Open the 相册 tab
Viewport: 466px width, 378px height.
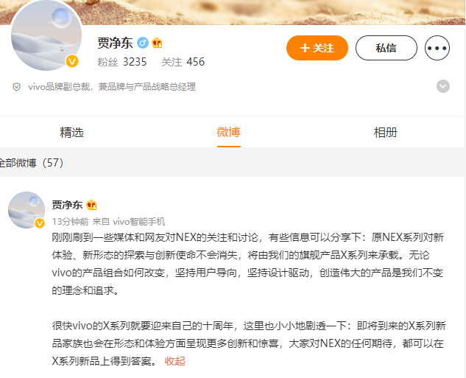click(x=385, y=133)
